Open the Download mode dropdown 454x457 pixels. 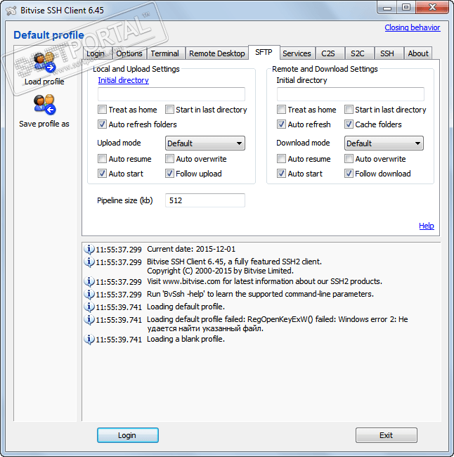384,143
